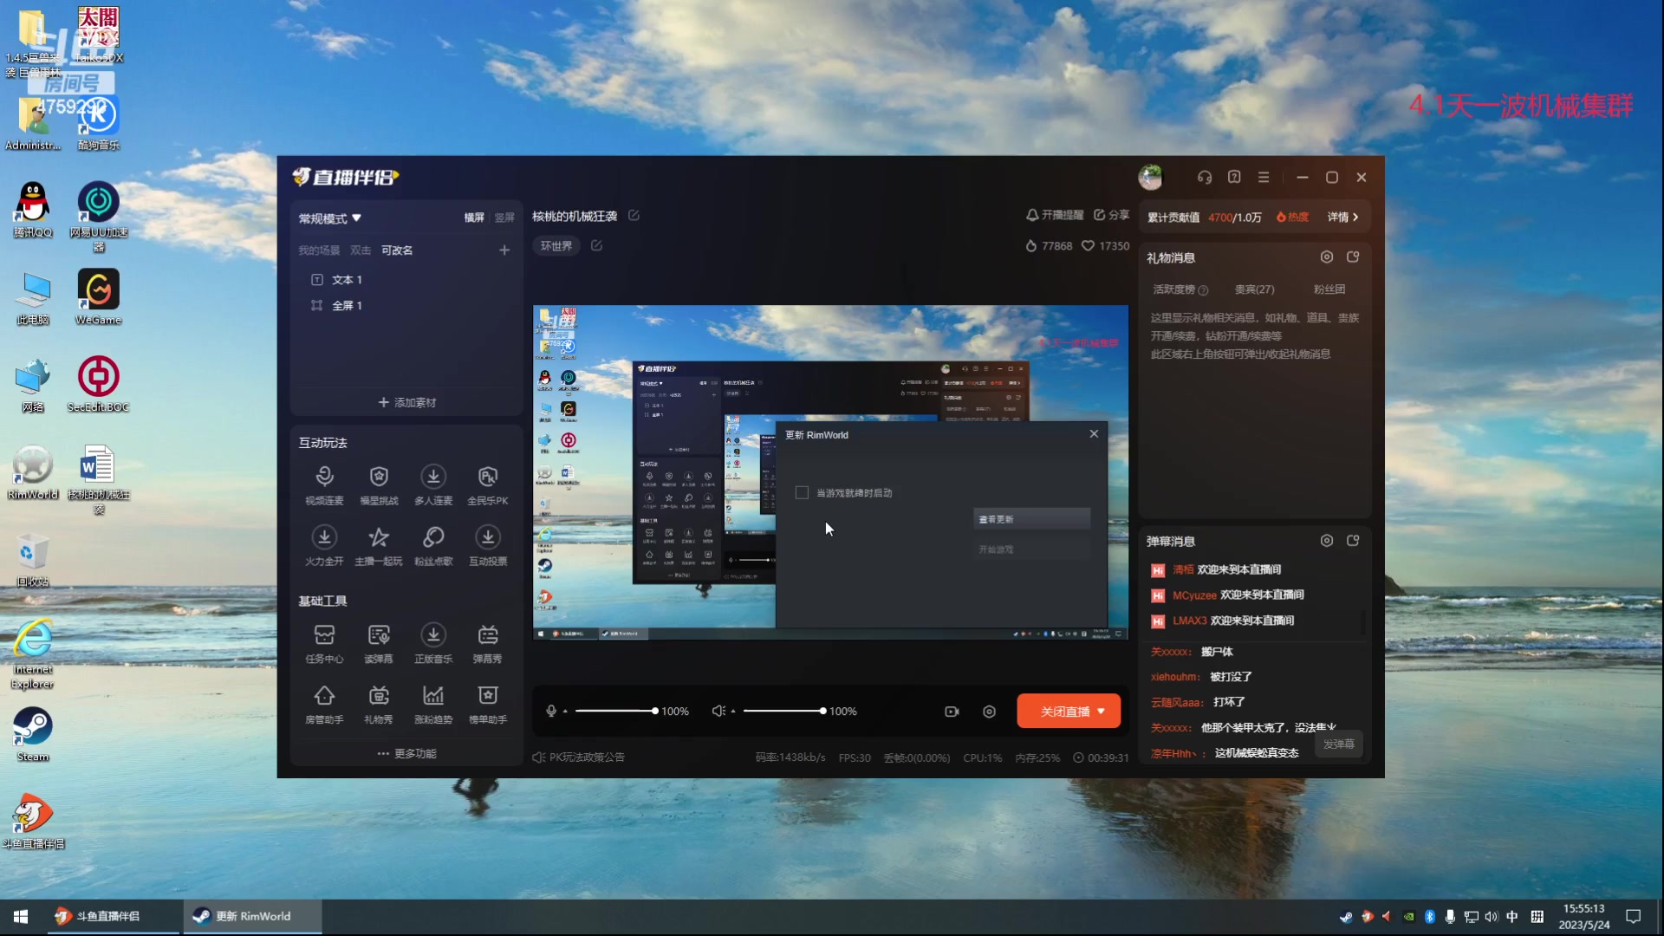1664x936 pixels.
Task: Open notification center in taskbar
Action: click(1633, 916)
